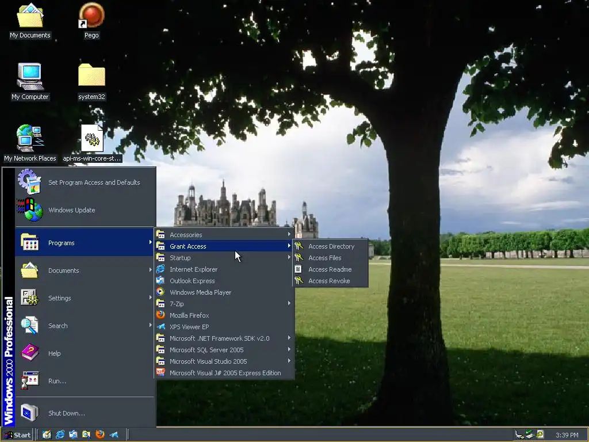
Task: Click the purple Help book icon
Action: tap(30, 353)
